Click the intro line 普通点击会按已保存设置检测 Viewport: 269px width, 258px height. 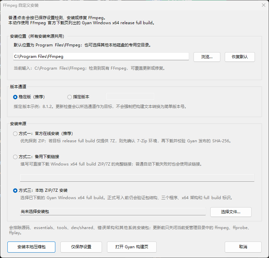[x=57, y=18]
